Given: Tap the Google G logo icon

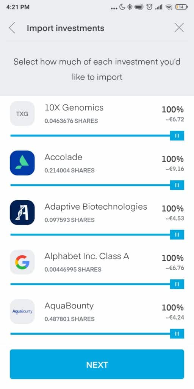Looking at the screenshot, I should click(x=22, y=262).
